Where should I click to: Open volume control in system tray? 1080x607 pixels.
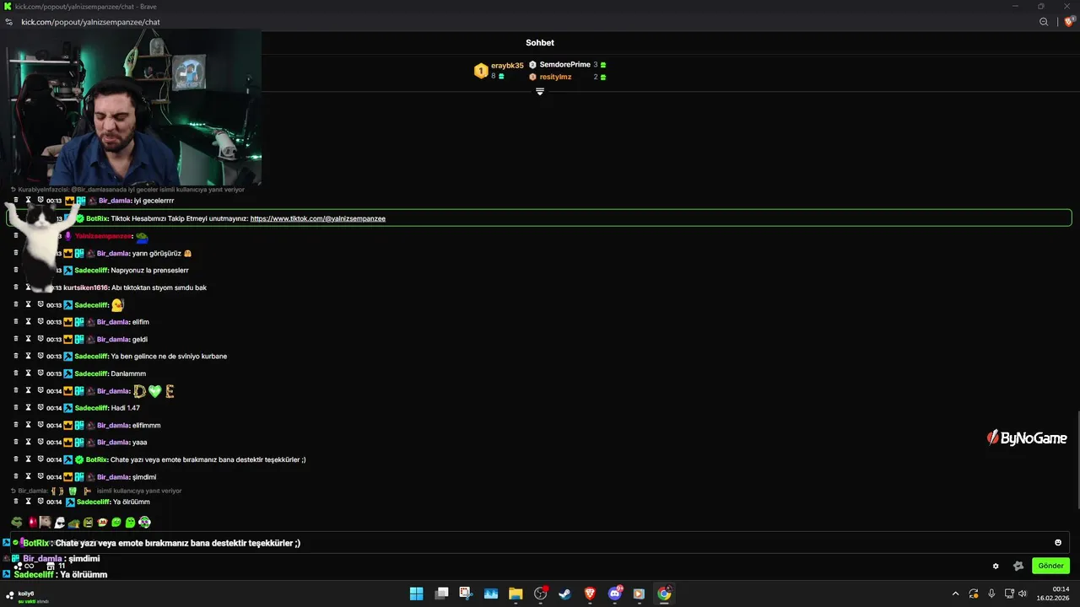[1023, 594]
